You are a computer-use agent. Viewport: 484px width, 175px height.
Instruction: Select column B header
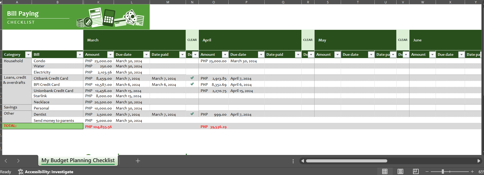tap(57, 2)
